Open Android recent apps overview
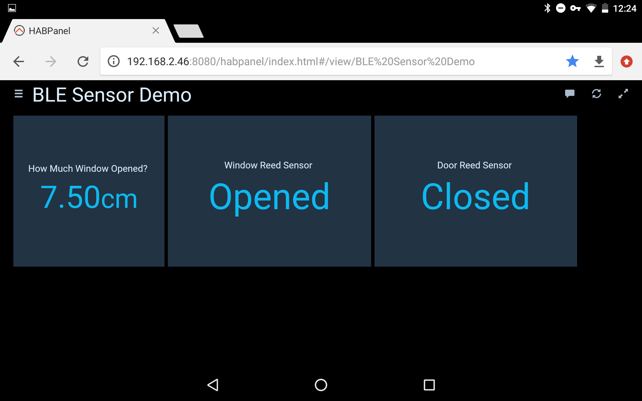The height and width of the screenshot is (401, 642). [429, 385]
